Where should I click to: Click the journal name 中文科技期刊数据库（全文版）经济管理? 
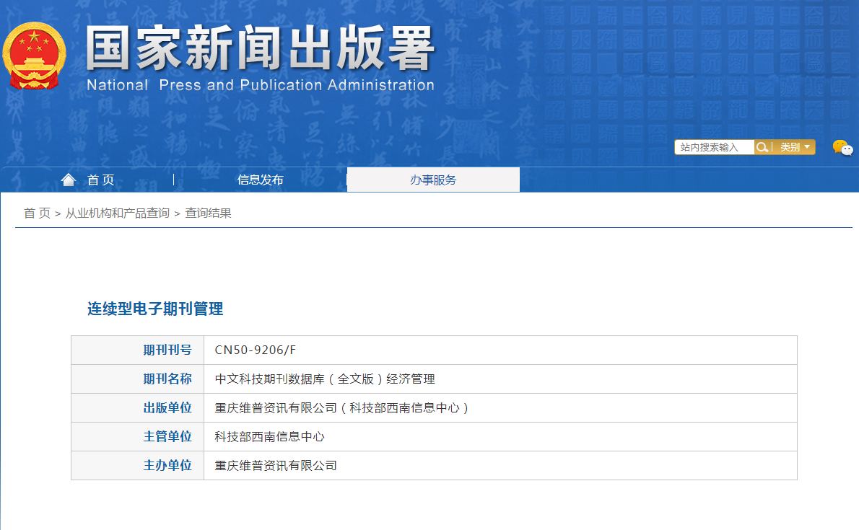point(325,379)
